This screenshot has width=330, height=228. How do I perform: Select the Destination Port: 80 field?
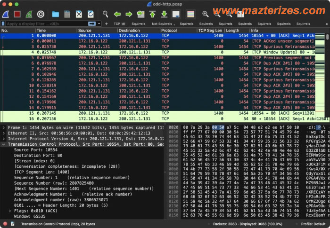[x=38, y=155]
